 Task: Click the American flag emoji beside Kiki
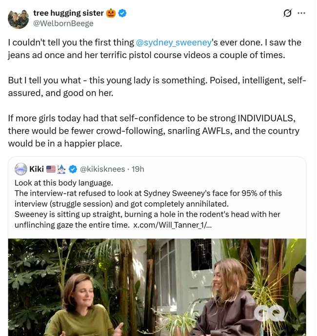coord(51,169)
